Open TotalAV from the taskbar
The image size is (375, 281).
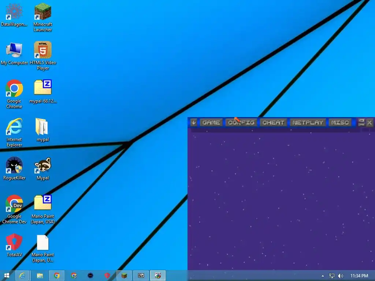(x=107, y=276)
